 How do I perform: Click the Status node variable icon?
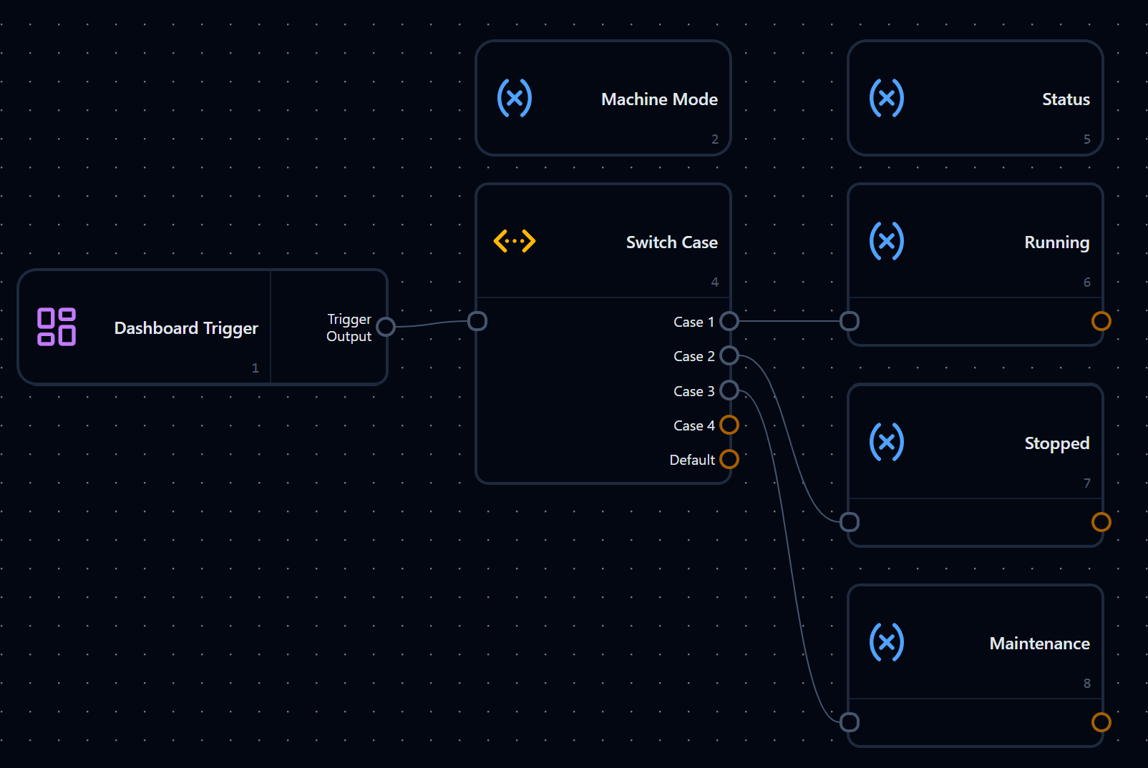887,98
